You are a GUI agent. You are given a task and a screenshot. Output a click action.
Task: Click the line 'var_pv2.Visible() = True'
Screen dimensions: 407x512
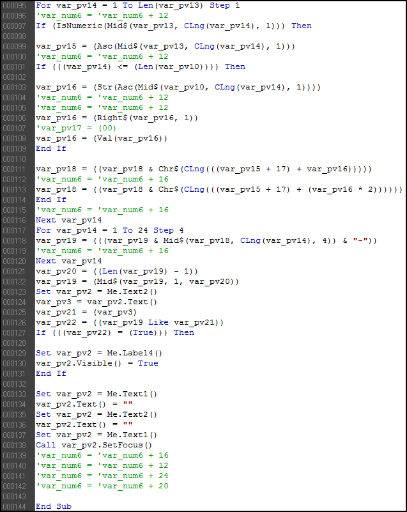coord(97,363)
